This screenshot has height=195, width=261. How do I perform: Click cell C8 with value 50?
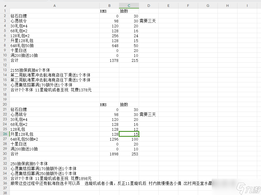[x=129, y=45]
